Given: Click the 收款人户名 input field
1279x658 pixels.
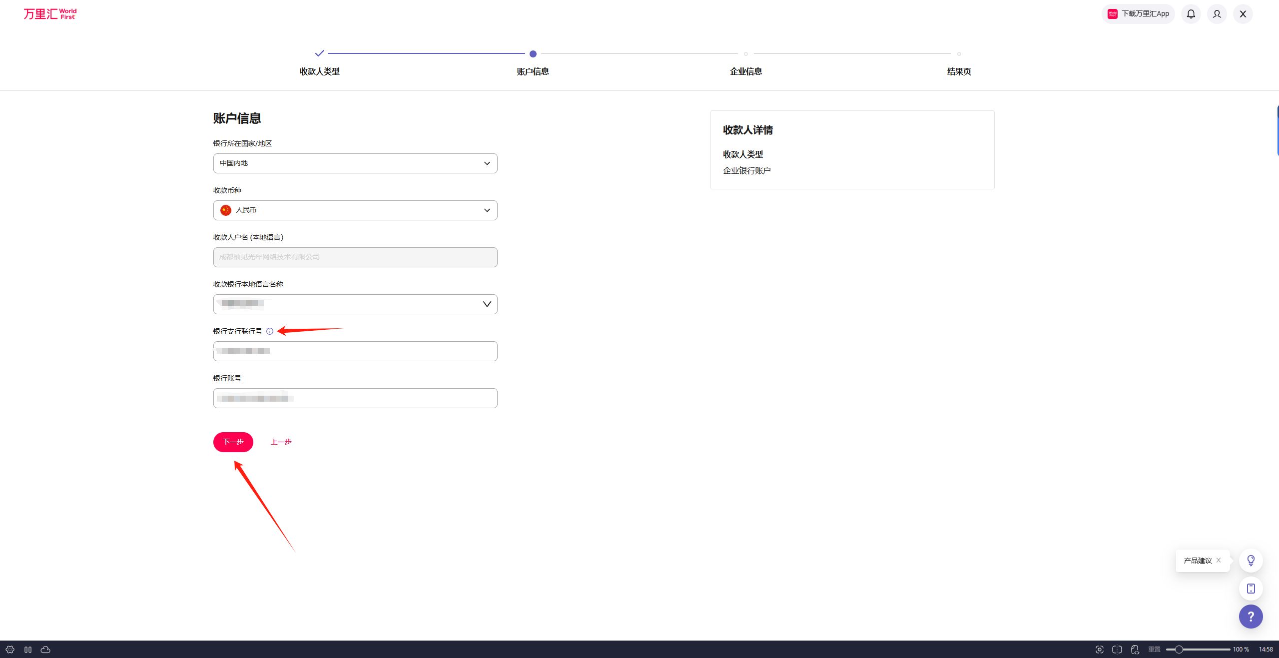Looking at the screenshot, I should coord(355,257).
